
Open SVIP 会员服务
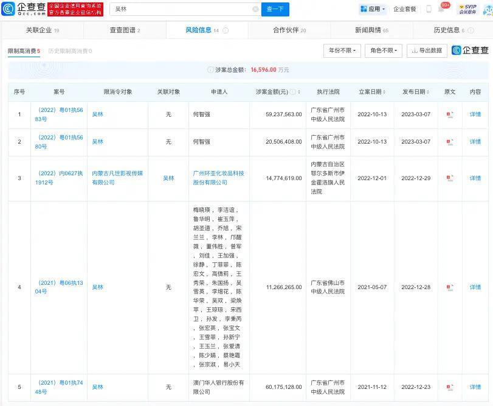coord(468,9)
